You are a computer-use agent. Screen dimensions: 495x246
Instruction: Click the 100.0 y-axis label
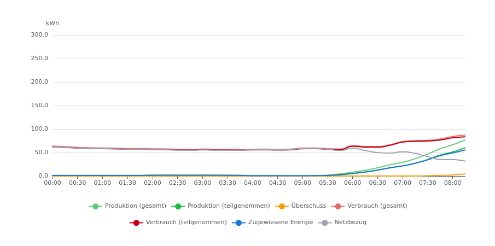(39, 129)
